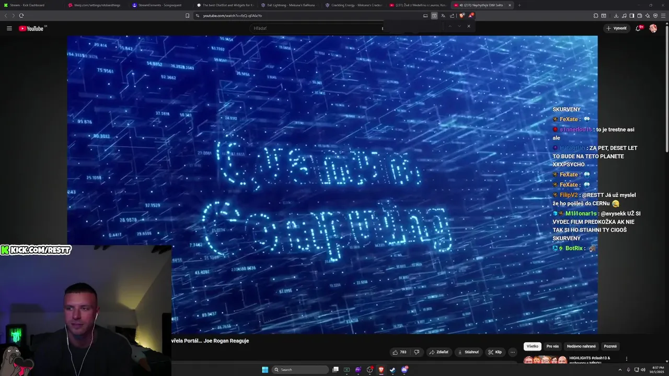Open the browser Extensions puzzle icon
669x376 pixels.
pos(596,16)
